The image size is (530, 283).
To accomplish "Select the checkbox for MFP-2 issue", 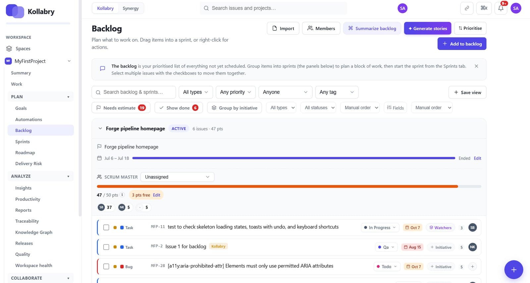I will (x=106, y=247).
